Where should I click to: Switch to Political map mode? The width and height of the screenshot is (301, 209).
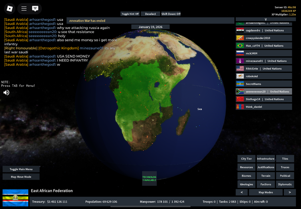point(285,176)
